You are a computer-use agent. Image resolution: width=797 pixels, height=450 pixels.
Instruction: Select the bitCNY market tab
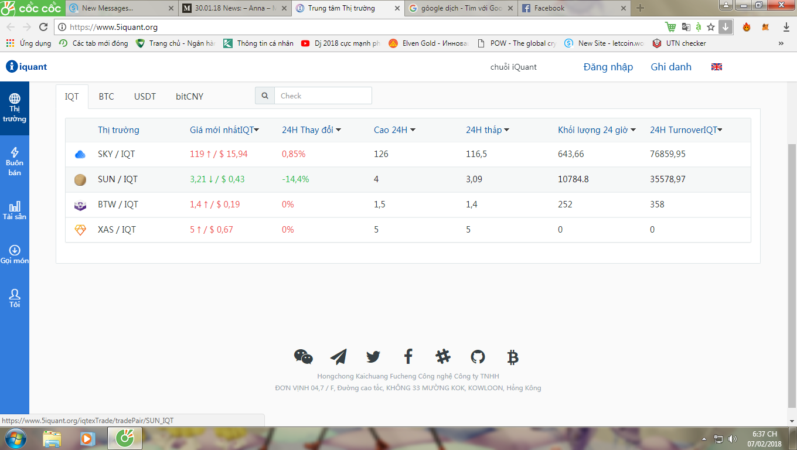point(189,97)
